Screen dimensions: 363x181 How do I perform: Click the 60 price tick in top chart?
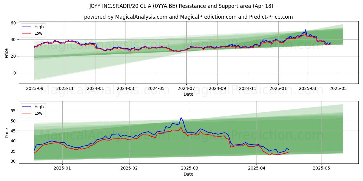13,23
